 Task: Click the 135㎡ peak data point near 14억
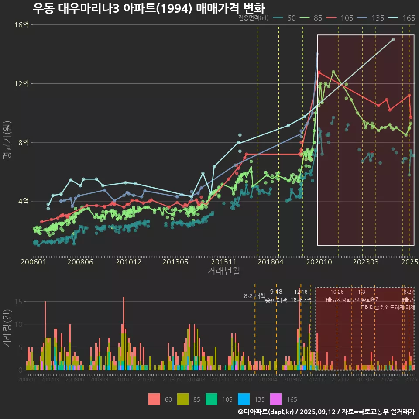click(317, 54)
